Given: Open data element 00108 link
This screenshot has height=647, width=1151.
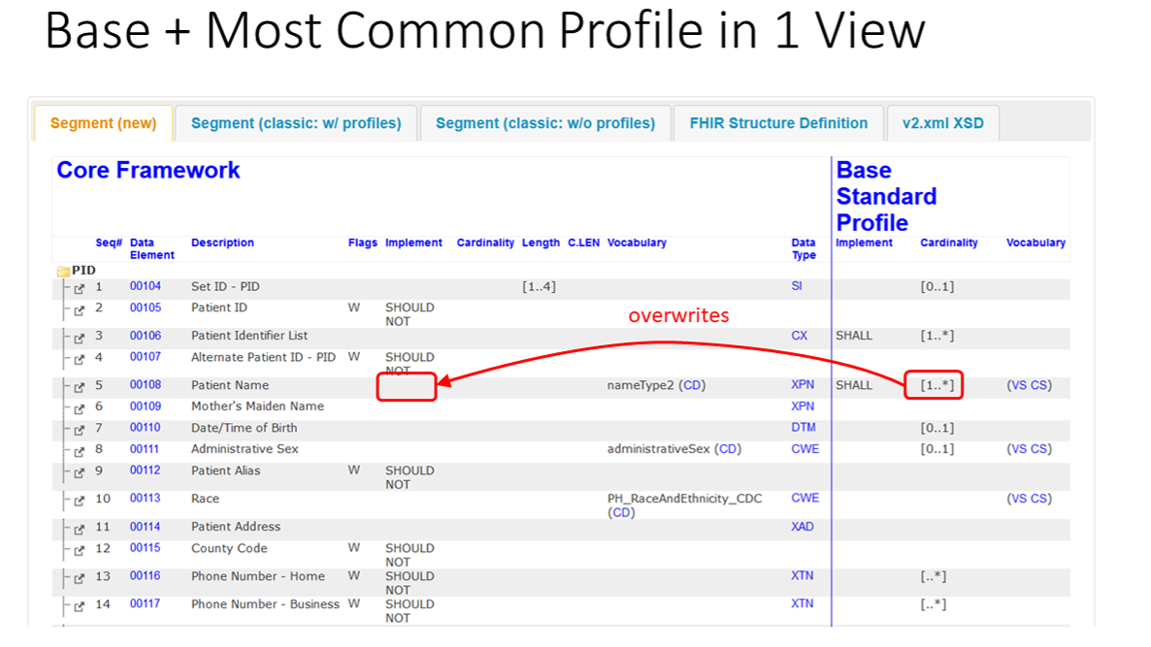Looking at the screenshot, I should click(146, 385).
